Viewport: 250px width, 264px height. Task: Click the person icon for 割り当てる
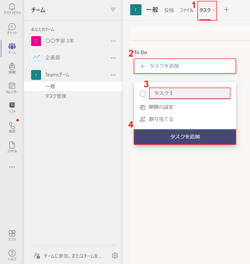tap(143, 119)
